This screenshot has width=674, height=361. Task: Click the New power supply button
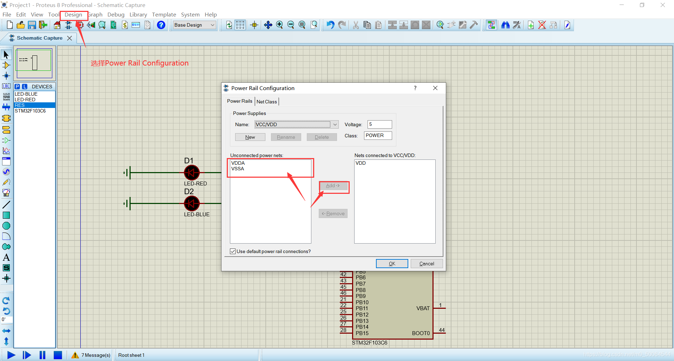[250, 137]
